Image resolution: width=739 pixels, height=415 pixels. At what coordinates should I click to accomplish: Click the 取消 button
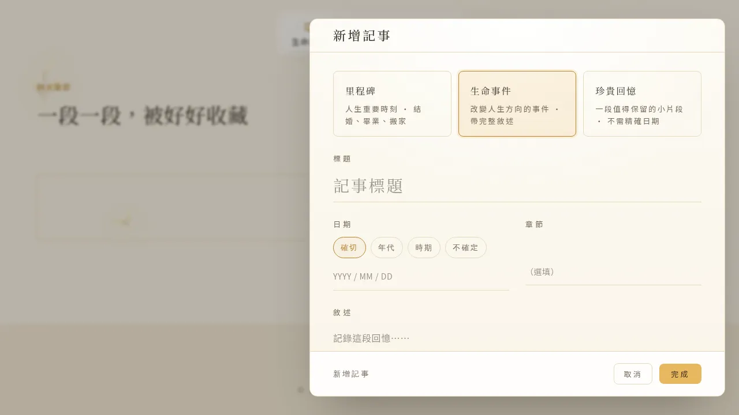[633, 374]
